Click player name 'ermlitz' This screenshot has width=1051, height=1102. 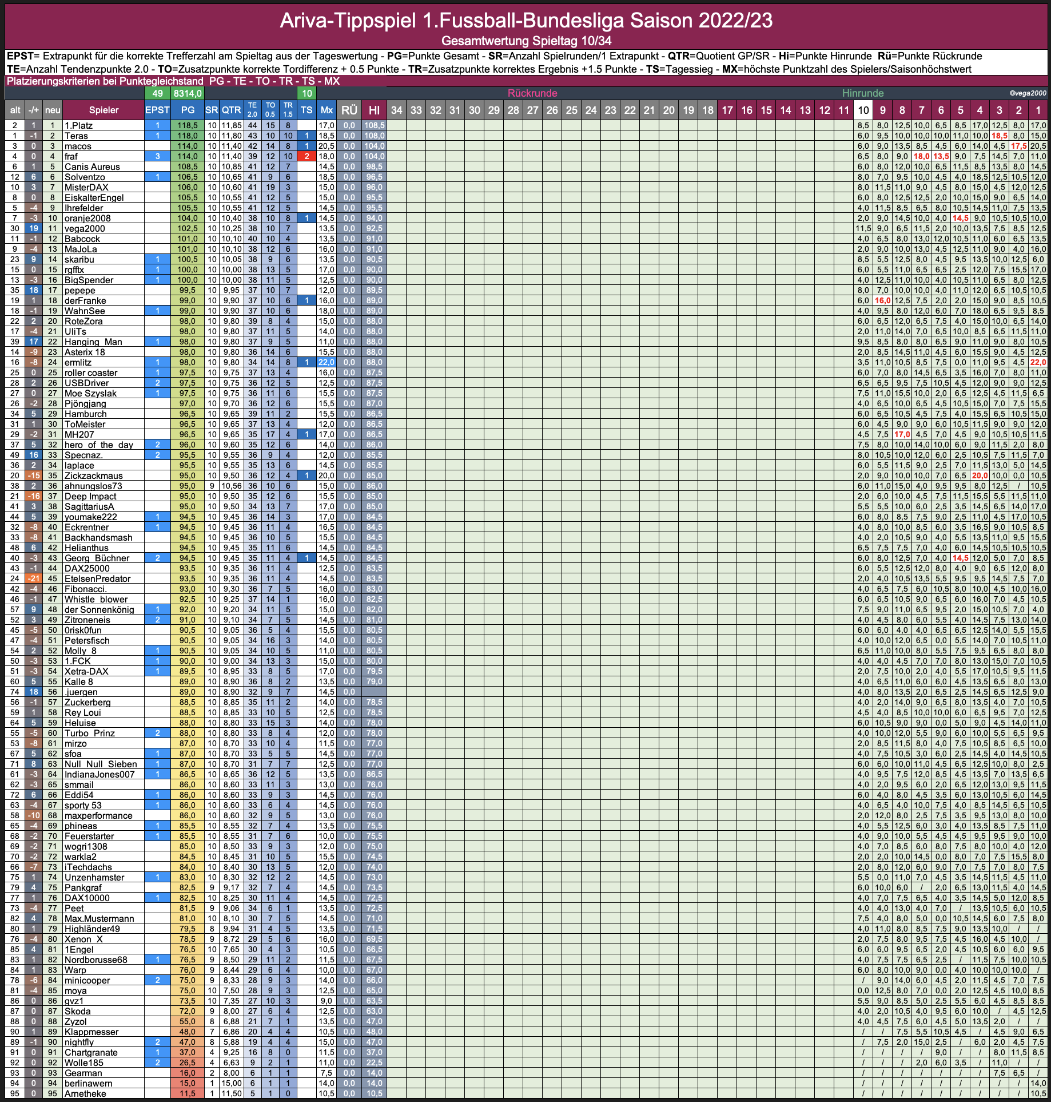click(x=78, y=362)
